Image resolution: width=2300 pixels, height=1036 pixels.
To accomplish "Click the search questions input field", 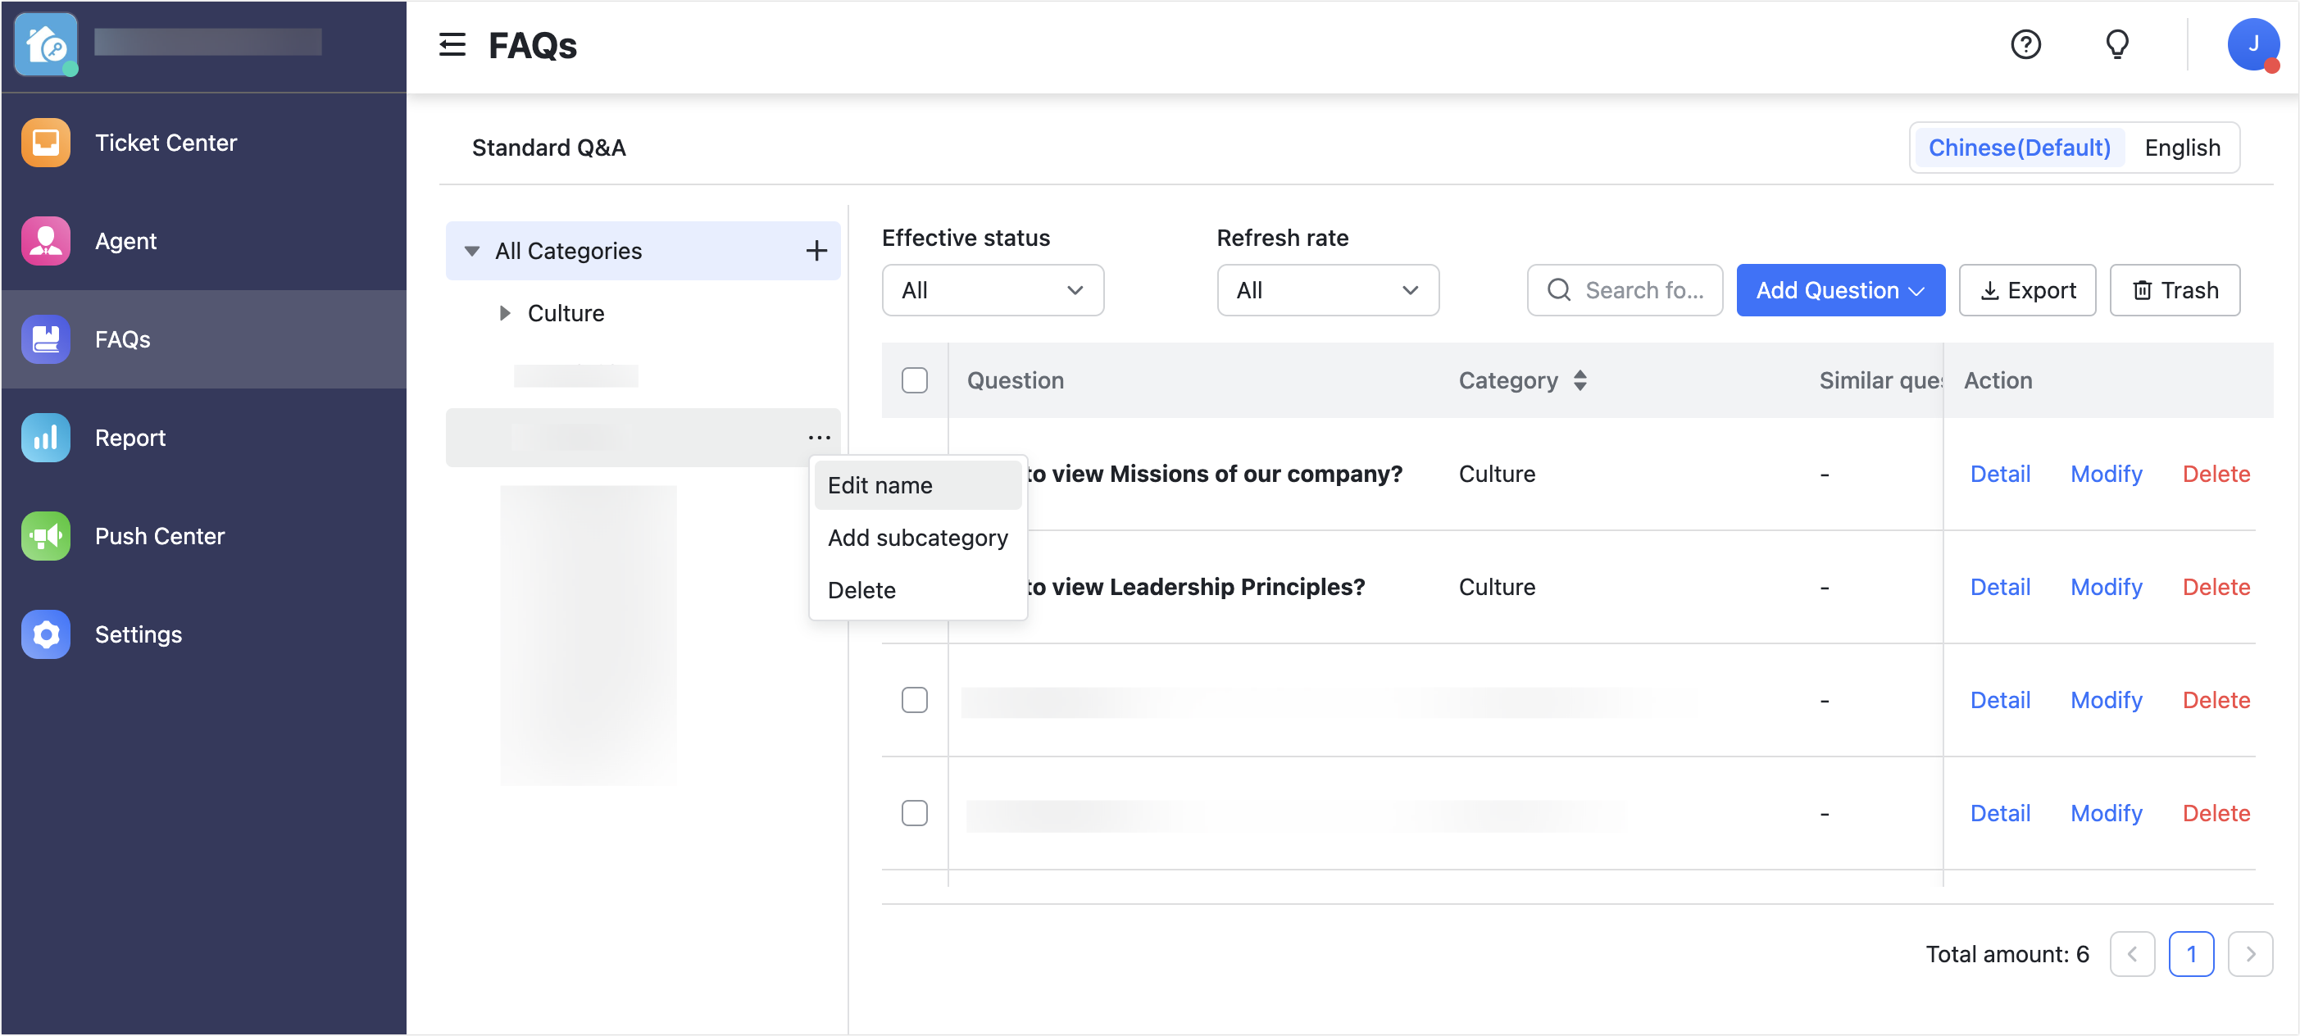I will click(x=1641, y=290).
